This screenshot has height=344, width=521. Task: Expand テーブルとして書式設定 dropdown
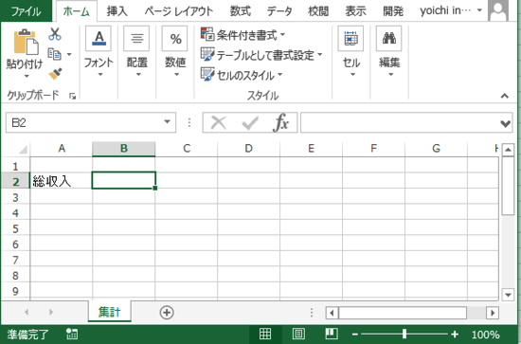[319, 55]
